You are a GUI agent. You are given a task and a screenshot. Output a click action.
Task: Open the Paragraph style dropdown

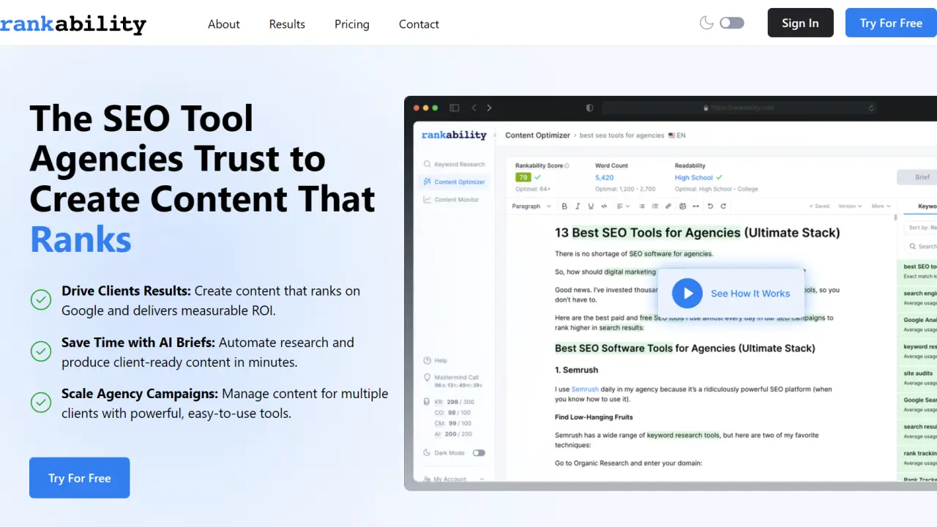pos(531,206)
